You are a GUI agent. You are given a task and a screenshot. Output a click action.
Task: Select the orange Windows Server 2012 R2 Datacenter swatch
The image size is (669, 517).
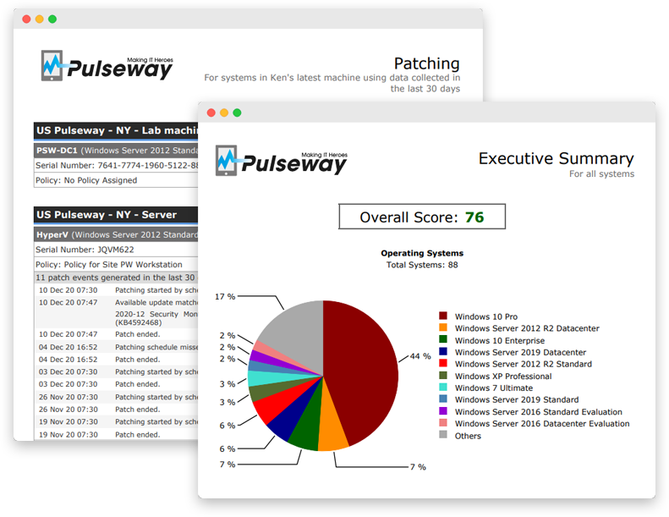[442, 328]
